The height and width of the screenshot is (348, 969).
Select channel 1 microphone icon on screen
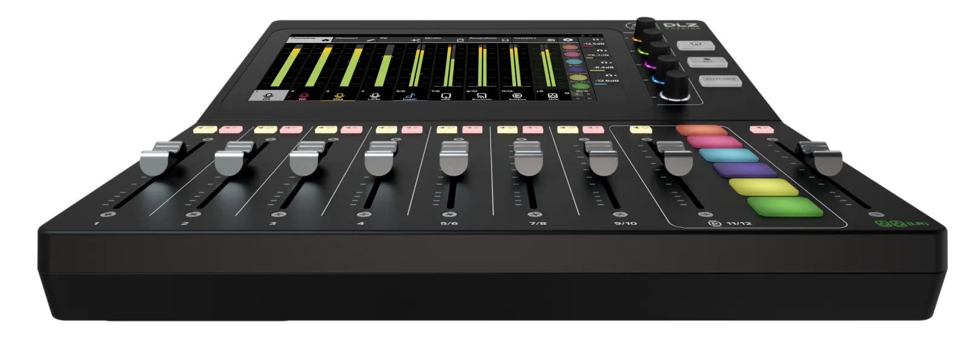click(268, 95)
